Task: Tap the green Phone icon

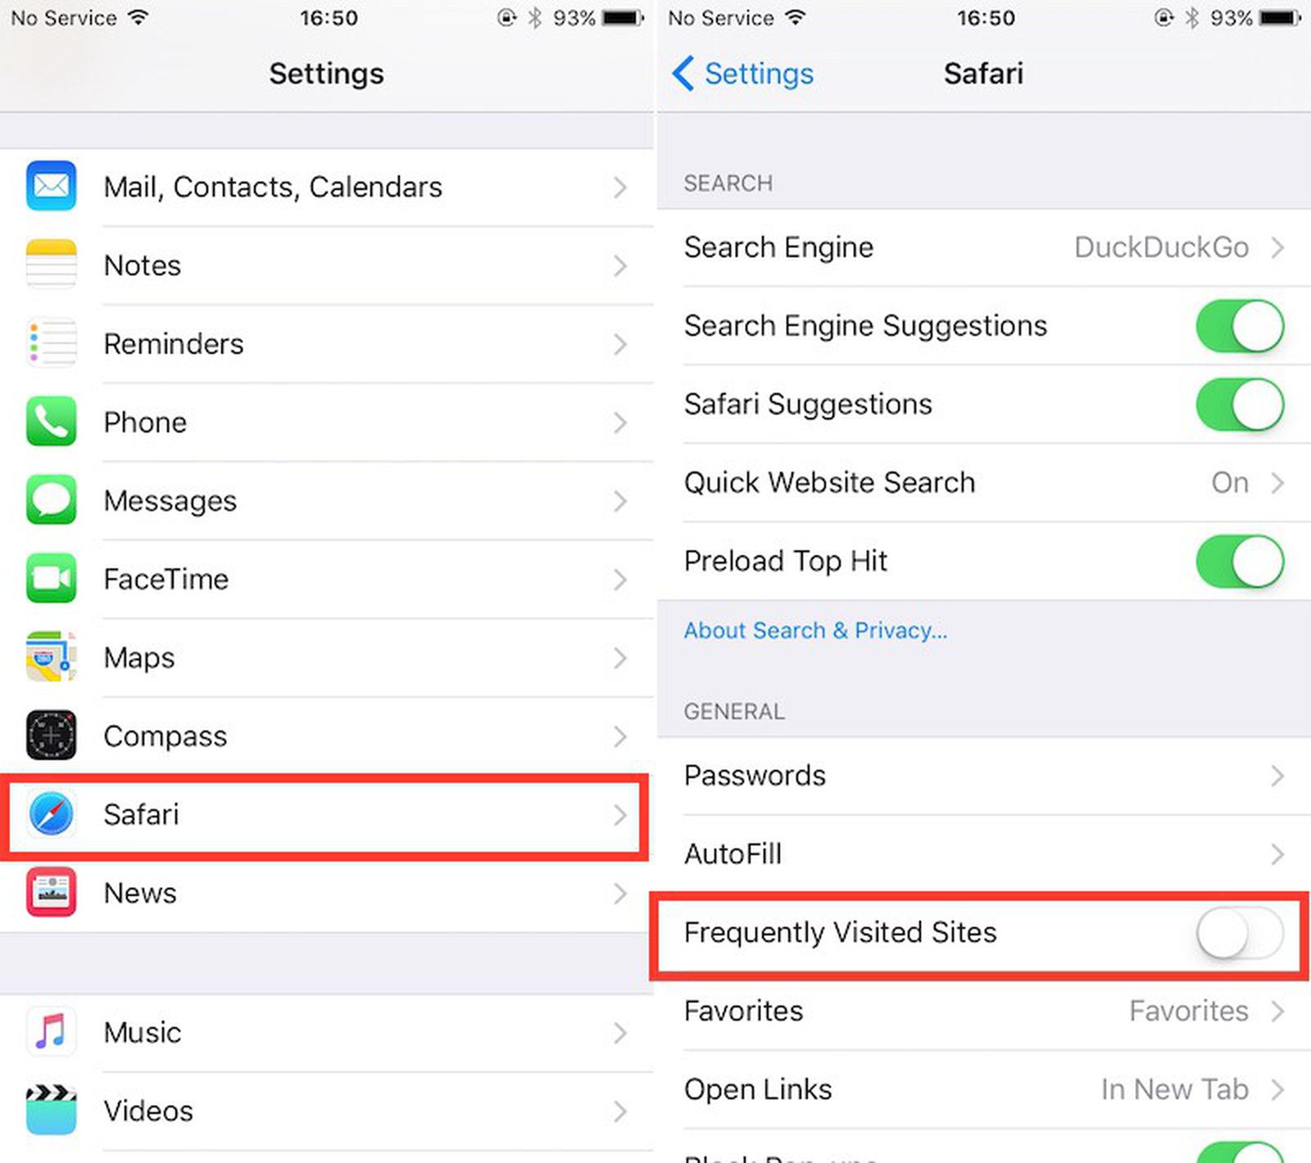Action: click(x=51, y=422)
